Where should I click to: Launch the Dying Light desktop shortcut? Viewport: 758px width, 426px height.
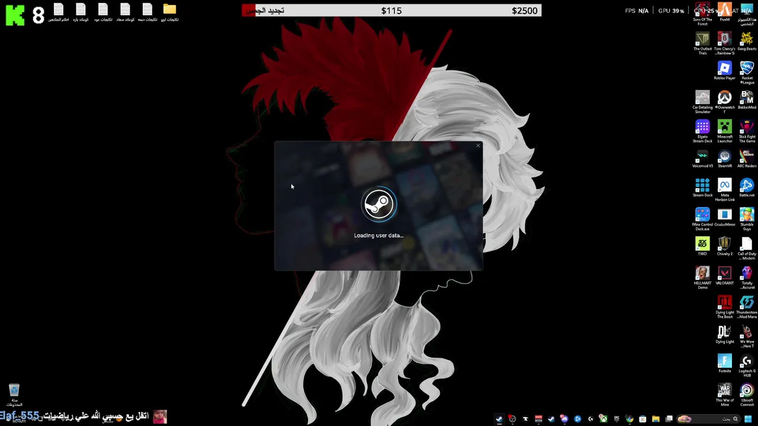pyautogui.click(x=724, y=334)
